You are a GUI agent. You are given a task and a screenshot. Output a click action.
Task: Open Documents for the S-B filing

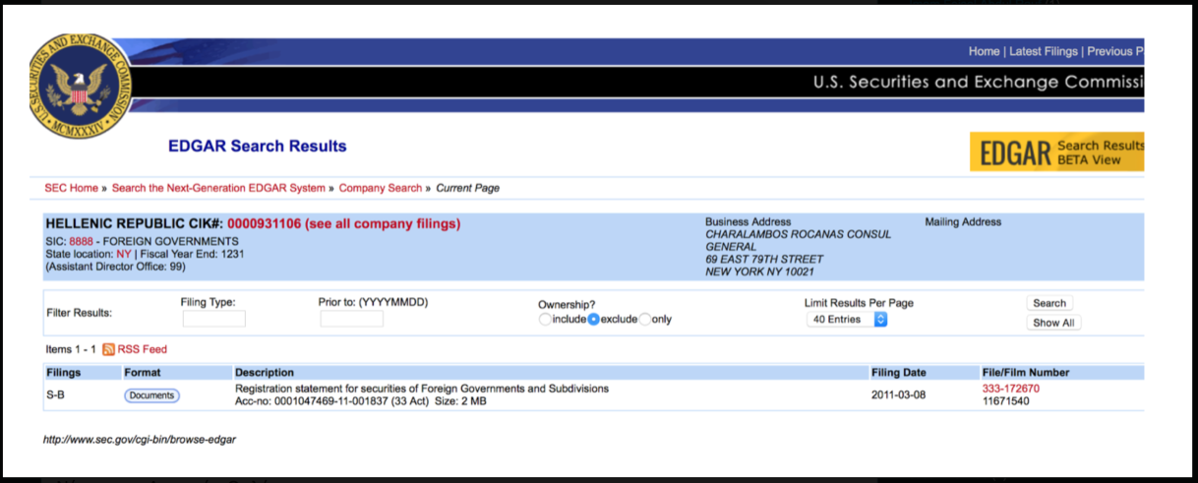151,395
